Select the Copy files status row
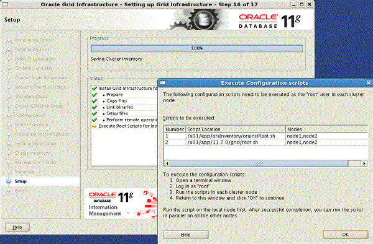373x244 pixels. pos(124,101)
